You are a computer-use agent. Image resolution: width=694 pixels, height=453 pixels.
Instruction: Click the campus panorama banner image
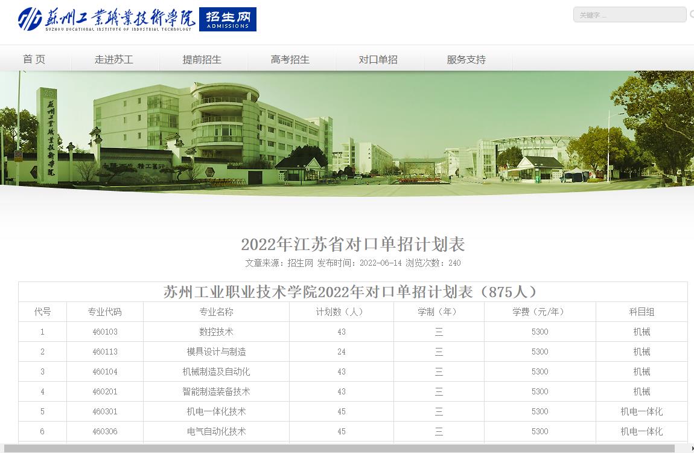(347, 133)
